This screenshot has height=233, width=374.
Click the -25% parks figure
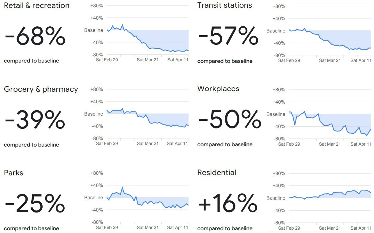coord(35,204)
